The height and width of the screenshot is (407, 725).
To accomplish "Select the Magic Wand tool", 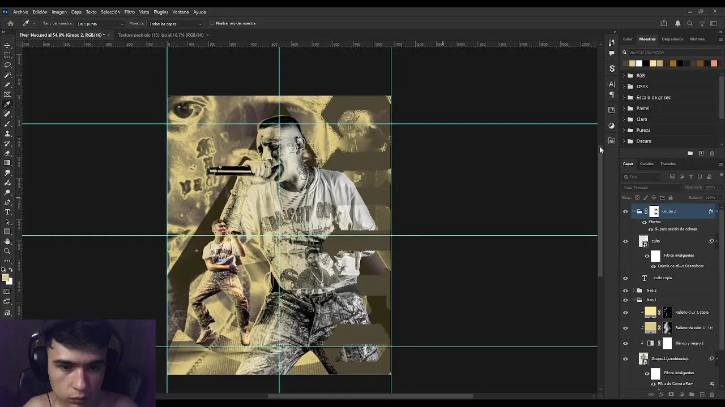I will pos(7,75).
